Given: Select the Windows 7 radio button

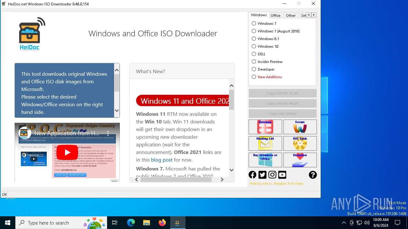Looking at the screenshot, I should 254,23.
